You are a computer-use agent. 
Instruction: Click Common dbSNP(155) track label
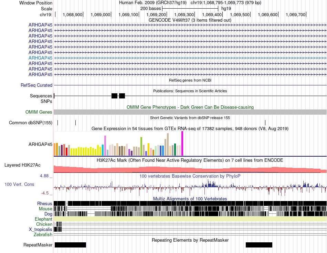31,123
